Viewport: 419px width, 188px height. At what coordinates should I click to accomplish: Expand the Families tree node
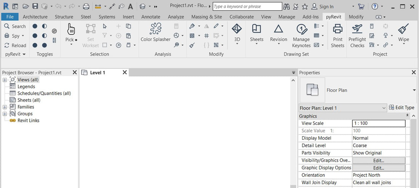(5, 107)
